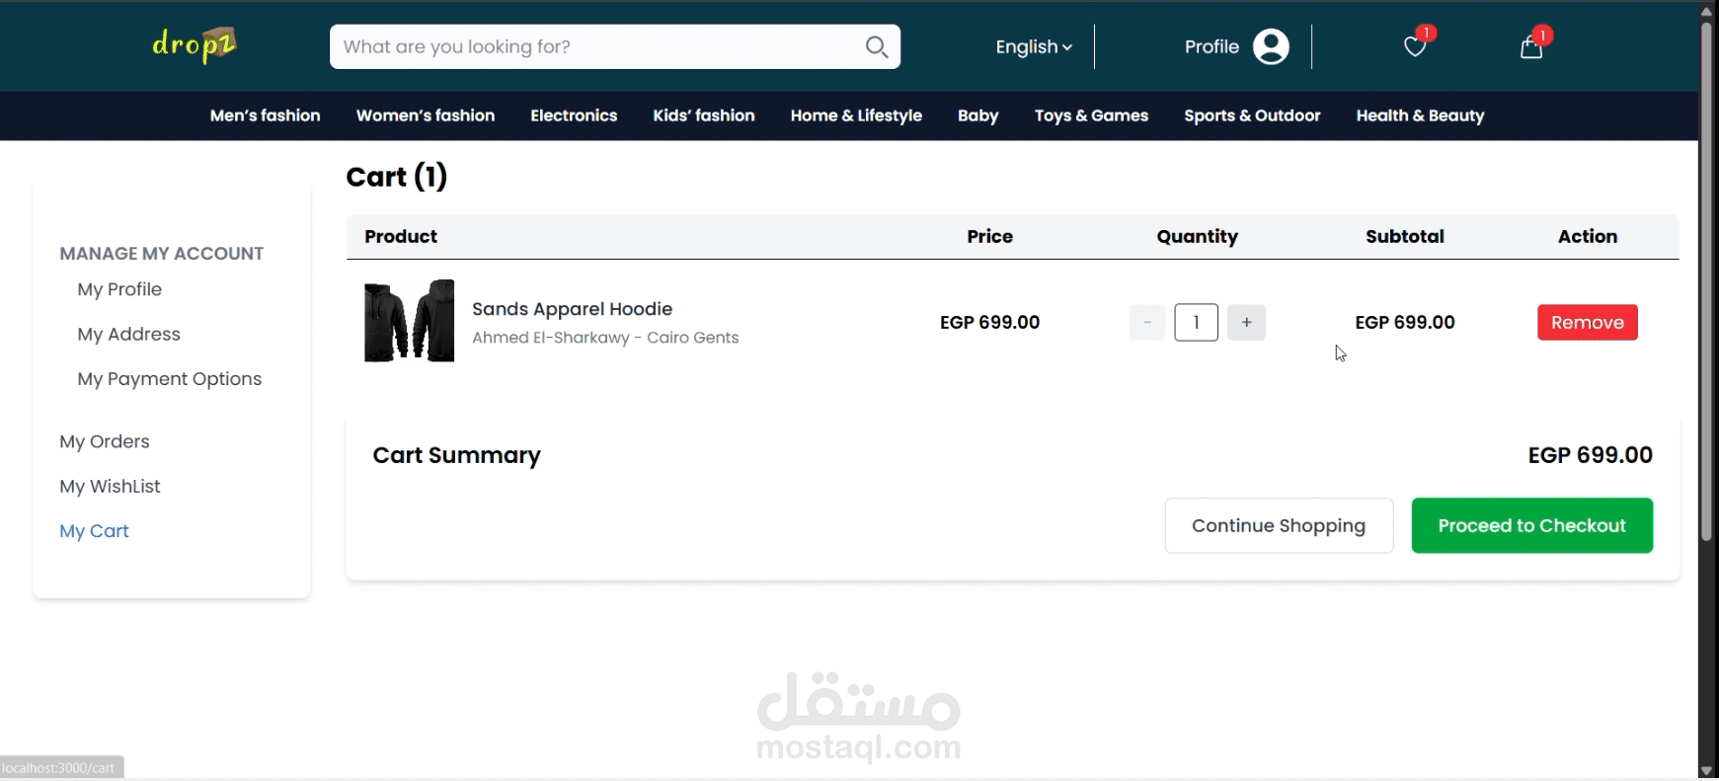Open Health & Beauty category

click(1420, 116)
